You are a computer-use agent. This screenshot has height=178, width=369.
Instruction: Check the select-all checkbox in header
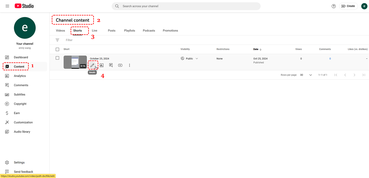(57, 49)
